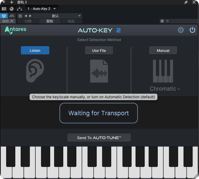Close the plugin window
The image size is (199, 179).
(x=194, y=2)
